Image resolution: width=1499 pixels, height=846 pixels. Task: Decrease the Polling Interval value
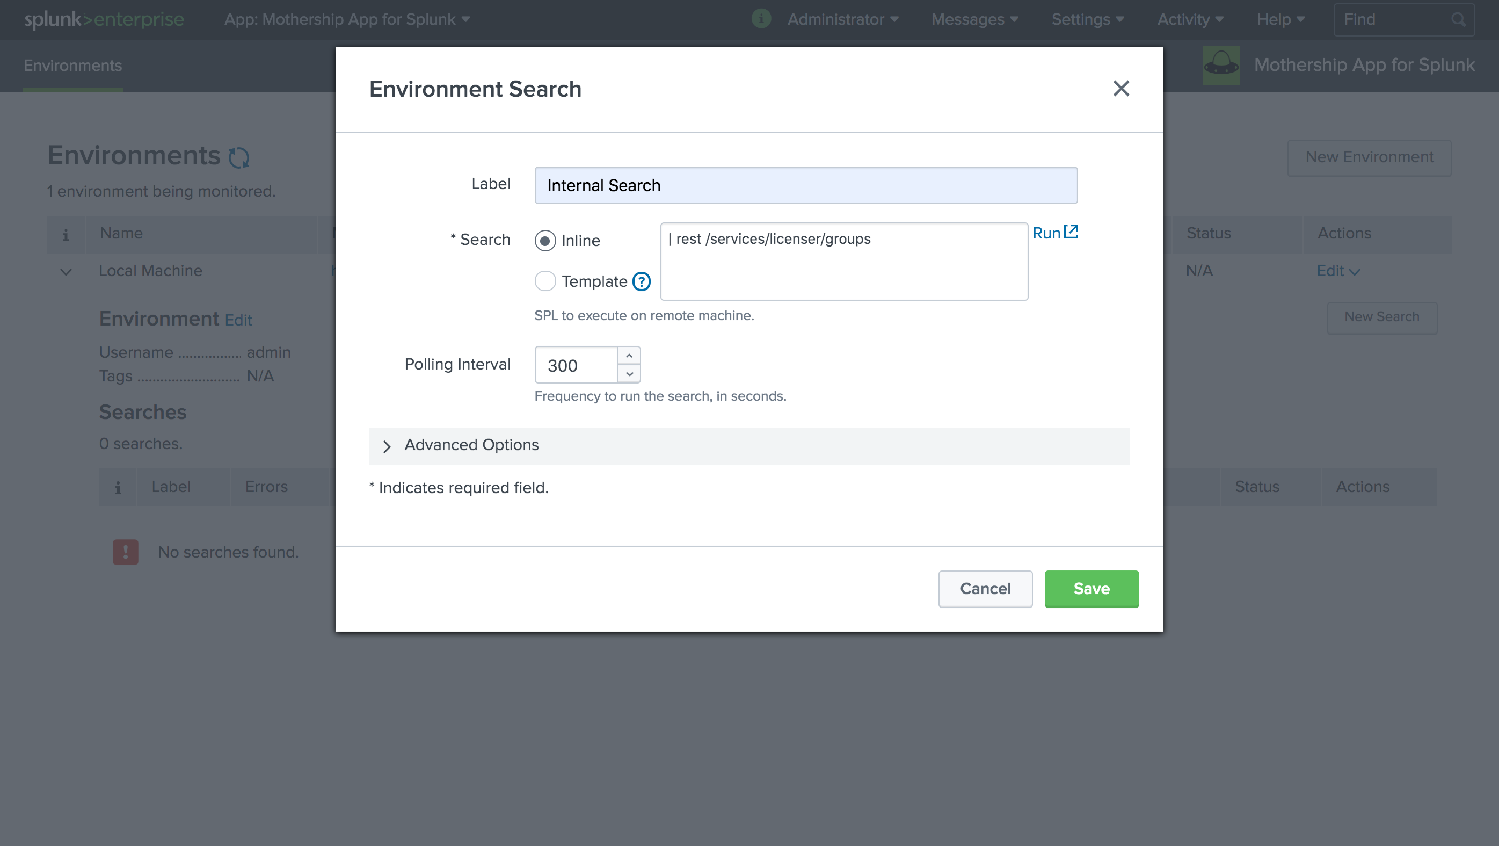(629, 374)
